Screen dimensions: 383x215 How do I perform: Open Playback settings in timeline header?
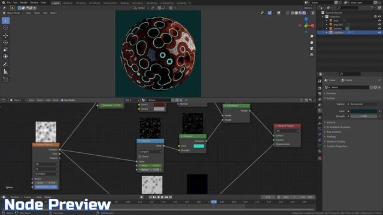16,197
